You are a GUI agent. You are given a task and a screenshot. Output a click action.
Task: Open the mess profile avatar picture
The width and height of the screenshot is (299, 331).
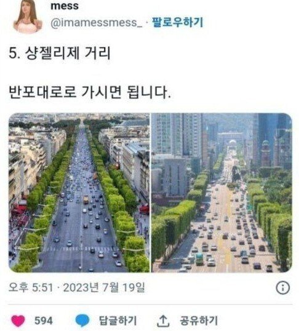click(x=28, y=17)
